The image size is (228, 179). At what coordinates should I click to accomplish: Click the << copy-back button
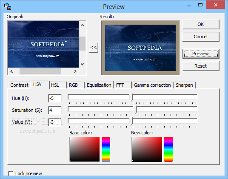point(94,47)
